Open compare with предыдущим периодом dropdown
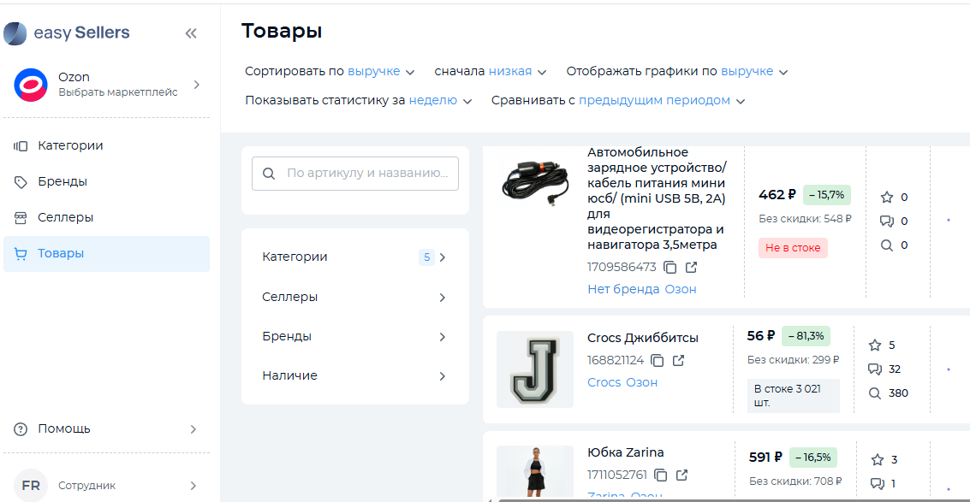This screenshot has width=970, height=502. pyautogui.click(x=661, y=101)
